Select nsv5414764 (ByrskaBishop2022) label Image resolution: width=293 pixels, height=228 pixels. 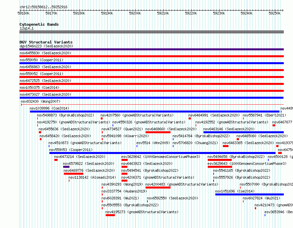click(201, 136)
